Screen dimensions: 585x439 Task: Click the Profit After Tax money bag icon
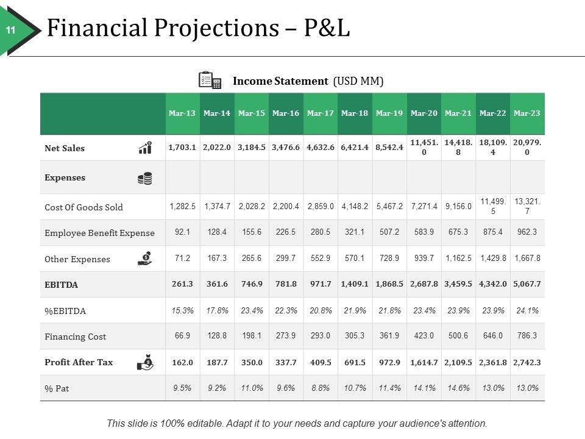[145, 362]
